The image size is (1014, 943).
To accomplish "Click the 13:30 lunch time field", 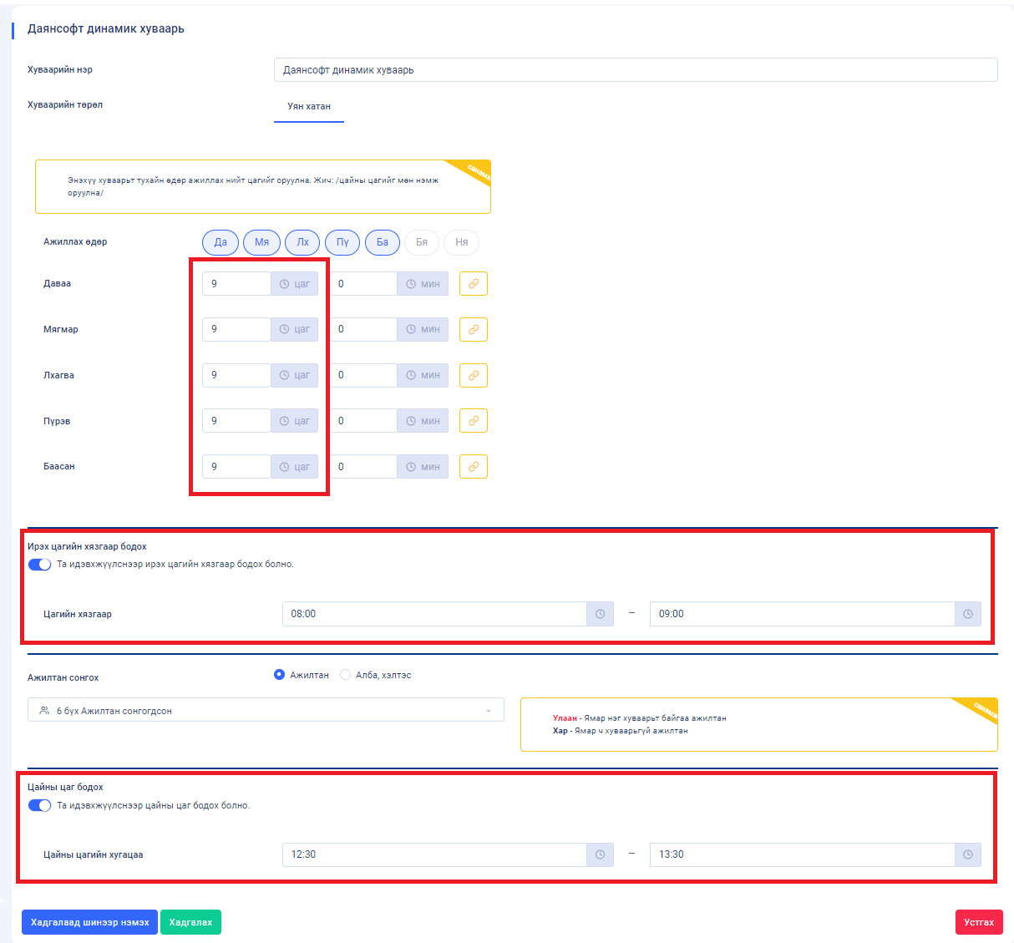I will point(802,854).
